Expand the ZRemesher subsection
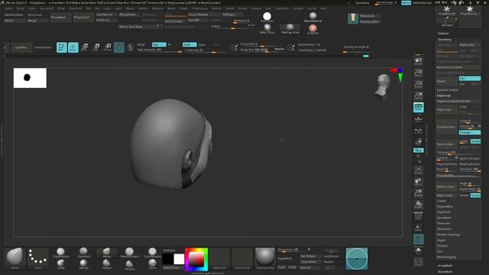The image size is (489, 275). 443,229
